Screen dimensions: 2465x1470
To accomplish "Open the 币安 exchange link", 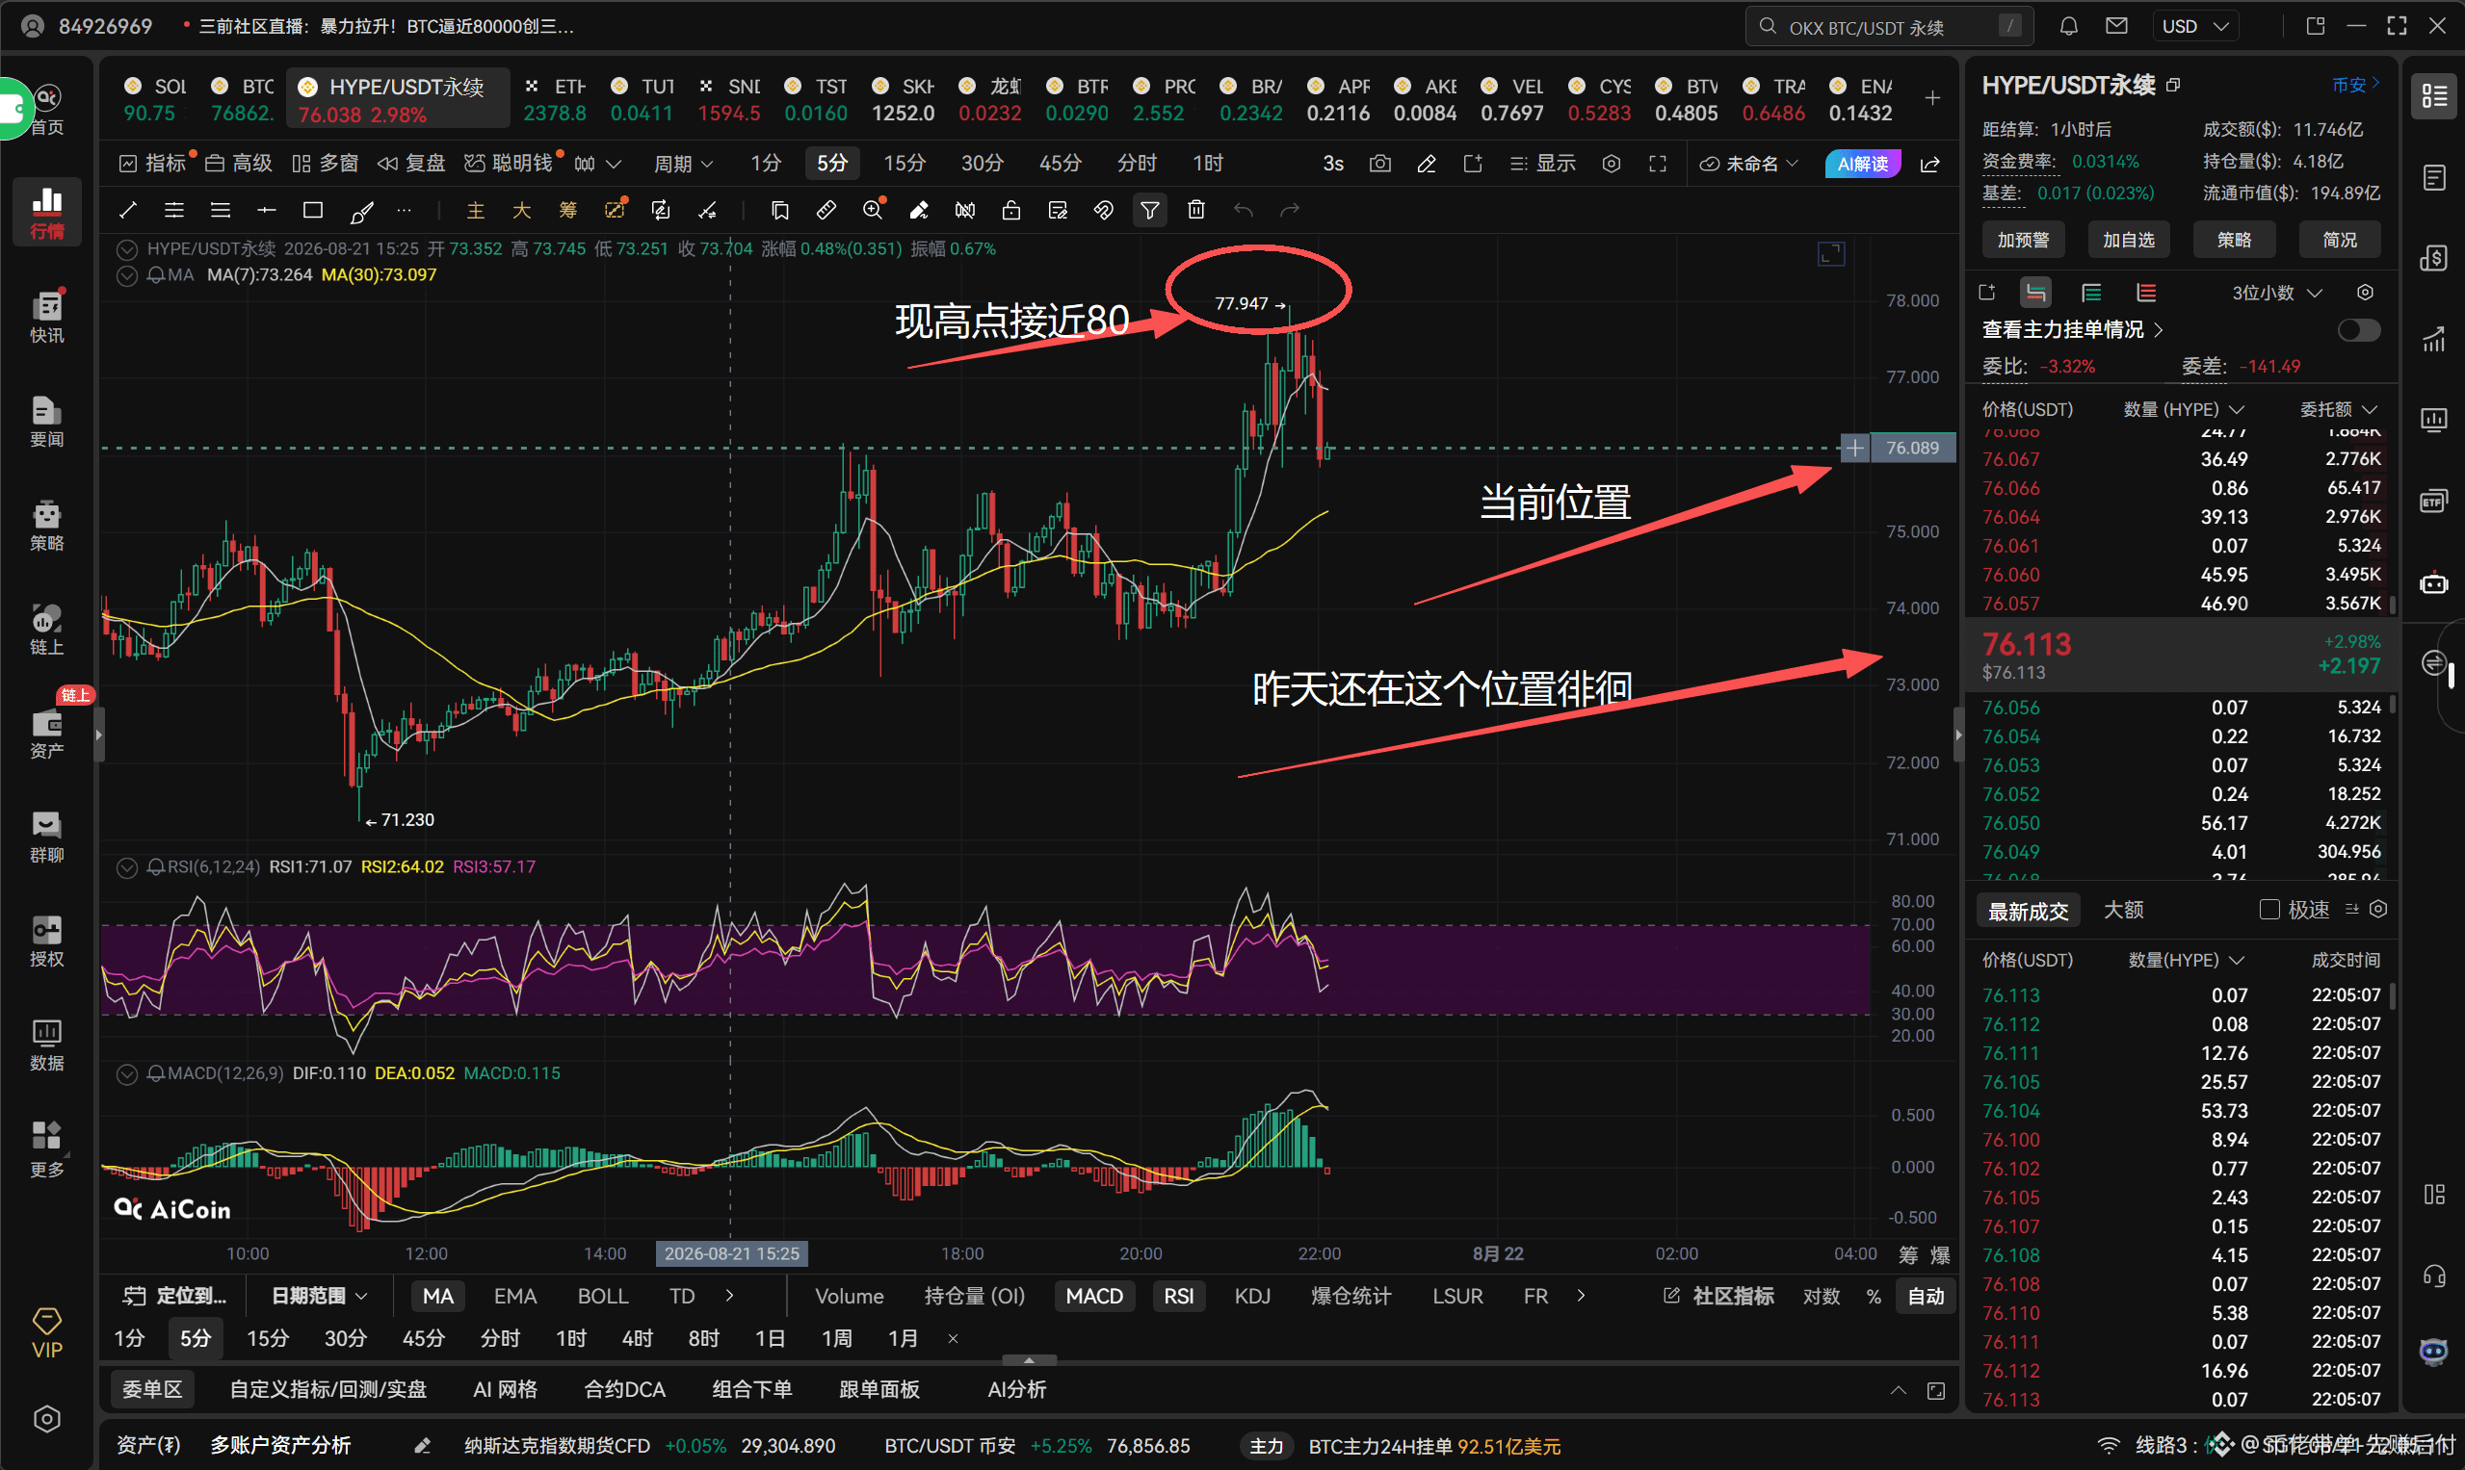I will (x=2355, y=85).
